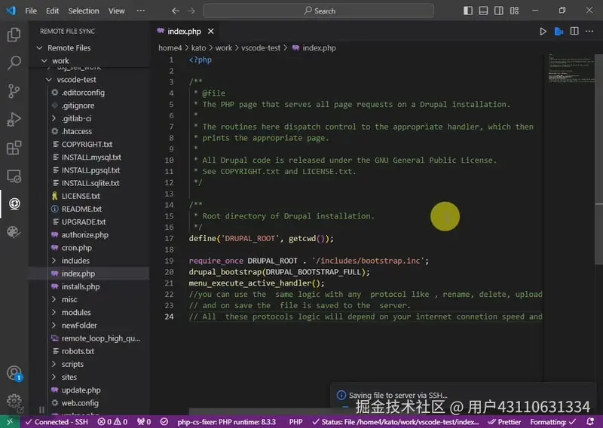Open notifications bell in status bar
Screen dimensions: 603x428
[x=590, y=422]
